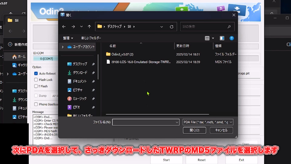This screenshot has width=291, height=164.
Task: Click the pin icon beside ビデオ
Action: point(93,107)
